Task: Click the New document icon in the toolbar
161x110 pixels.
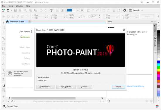Action: [4, 10]
